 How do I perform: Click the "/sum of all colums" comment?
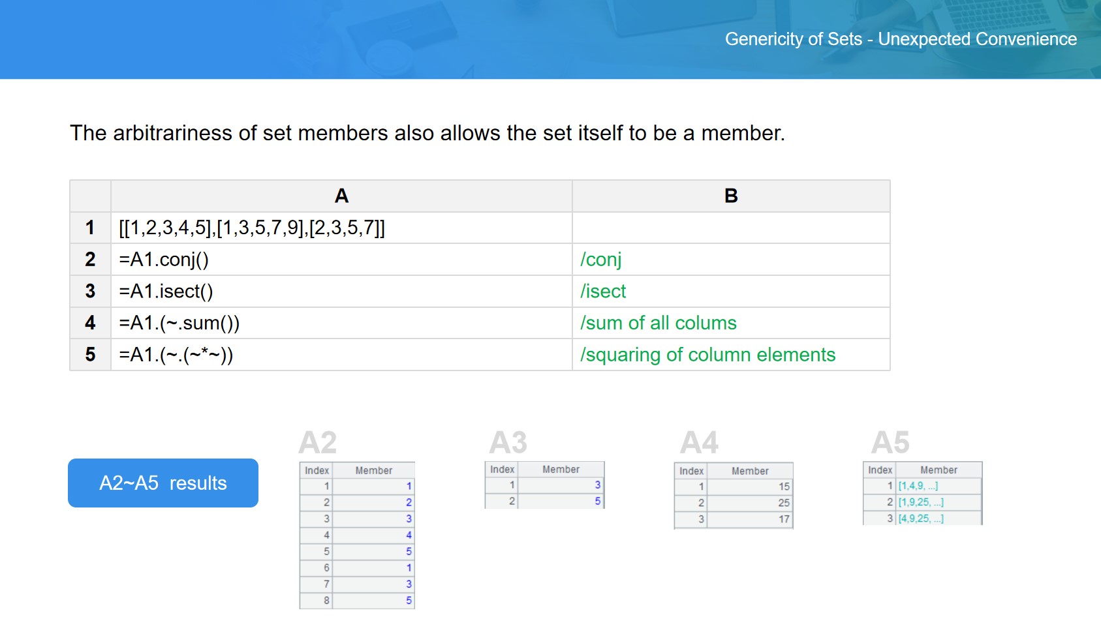point(659,323)
